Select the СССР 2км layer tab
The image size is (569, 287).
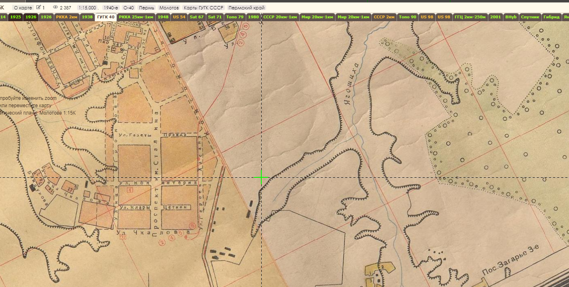pyautogui.click(x=384, y=17)
